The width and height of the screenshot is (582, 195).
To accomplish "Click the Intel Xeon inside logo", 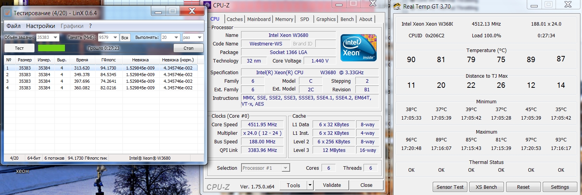I will point(358,48).
